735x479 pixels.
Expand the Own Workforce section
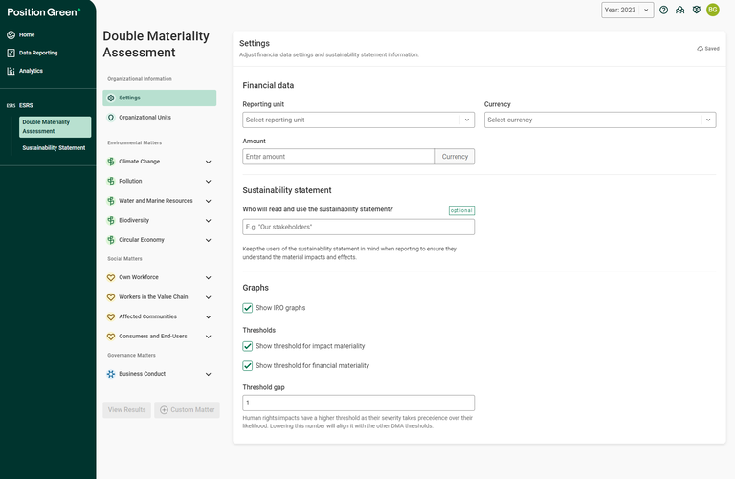coord(208,277)
